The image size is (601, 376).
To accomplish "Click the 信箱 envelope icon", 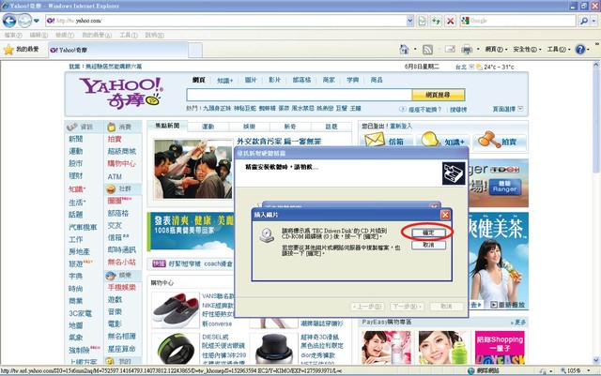I will pyautogui.click(x=375, y=140).
